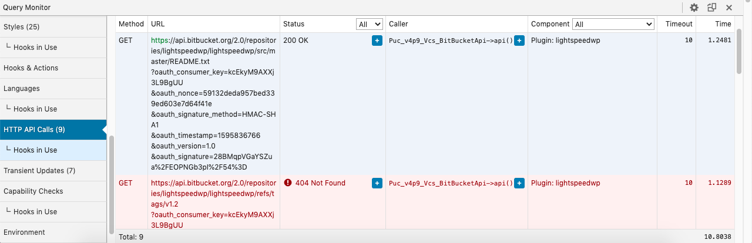Select the Environment panel
This screenshot has height=243, width=752.
pos(53,232)
